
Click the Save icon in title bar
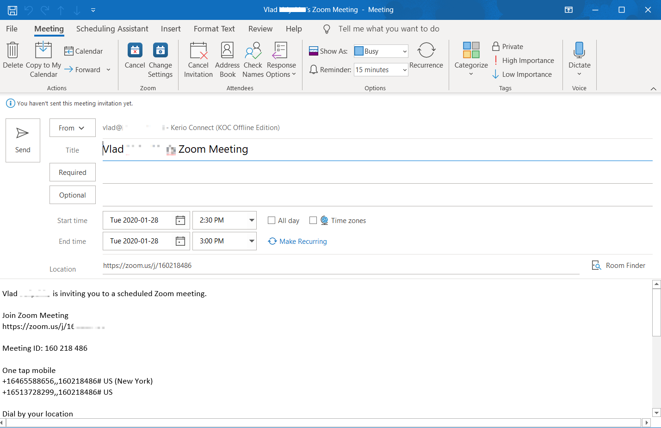[12, 10]
